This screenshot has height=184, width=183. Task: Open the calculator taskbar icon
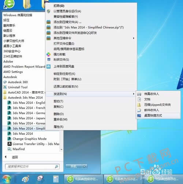[56, 179]
